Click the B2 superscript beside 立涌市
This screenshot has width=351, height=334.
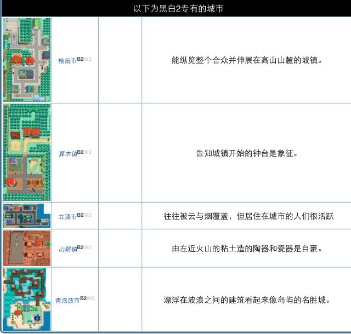click(x=80, y=215)
